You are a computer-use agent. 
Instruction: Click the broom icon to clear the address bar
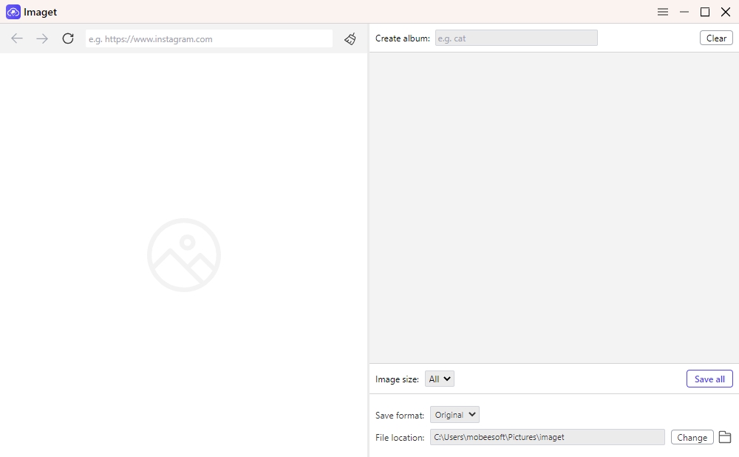(x=350, y=38)
